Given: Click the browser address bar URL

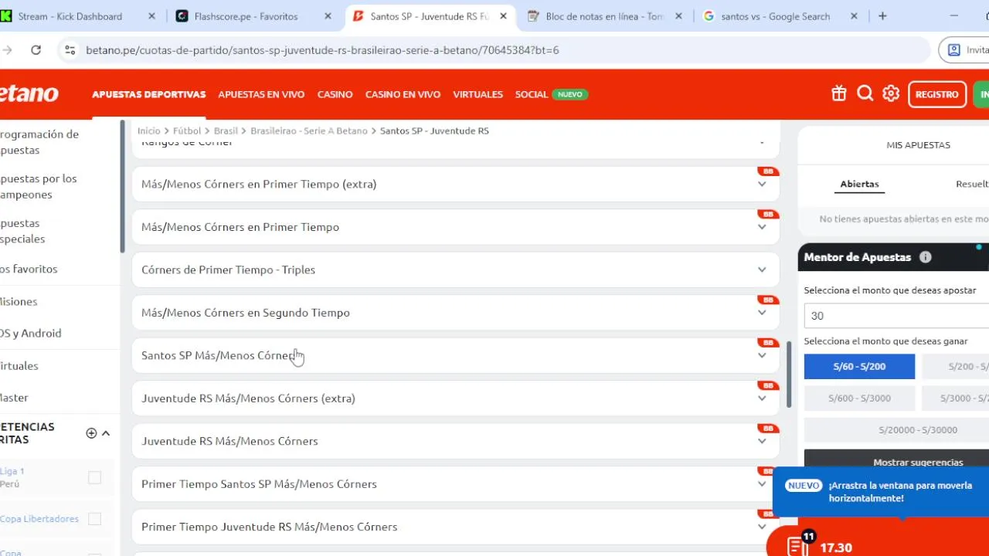Looking at the screenshot, I should coord(322,50).
